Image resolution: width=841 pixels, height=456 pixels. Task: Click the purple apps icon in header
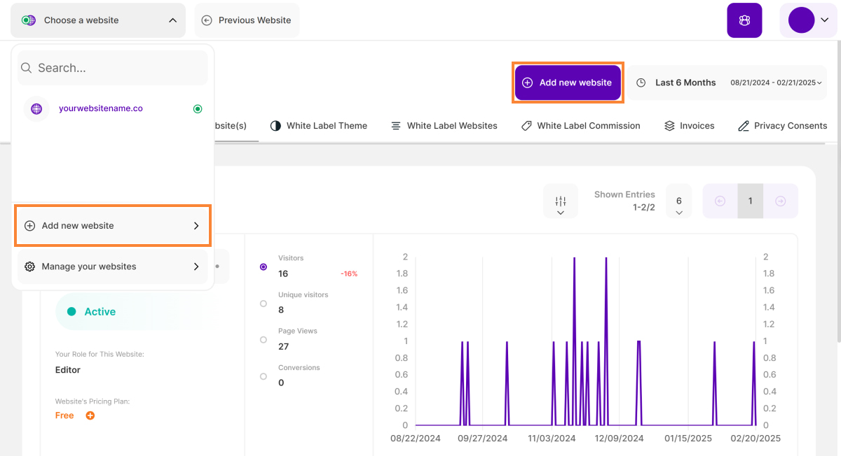(x=744, y=20)
